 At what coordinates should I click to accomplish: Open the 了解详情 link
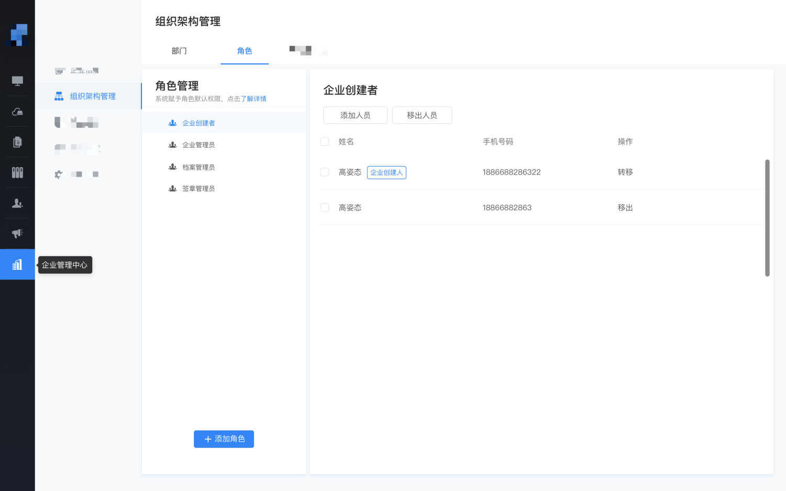tap(253, 99)
